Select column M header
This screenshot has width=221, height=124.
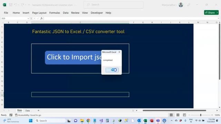(x=198, y=22)
